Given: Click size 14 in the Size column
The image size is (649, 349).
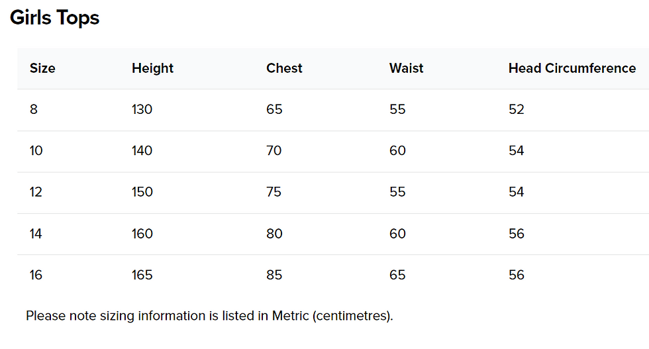Looking at the screenshot, I should (36, 234).
